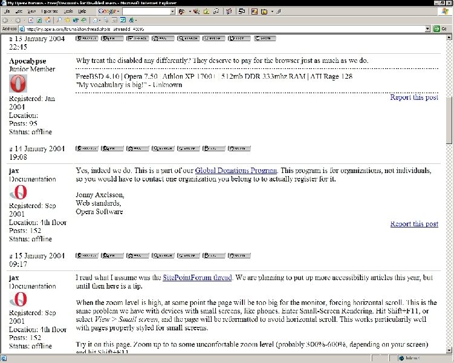The height and width of the screenshot is (363, 454).
Task: Open Profile button on 13 January post
Action: (87, 38)
